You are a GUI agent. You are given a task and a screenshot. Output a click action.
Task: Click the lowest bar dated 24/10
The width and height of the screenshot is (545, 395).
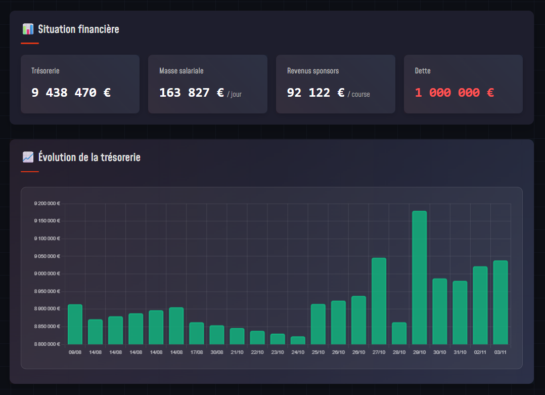[x=298, y=340]
